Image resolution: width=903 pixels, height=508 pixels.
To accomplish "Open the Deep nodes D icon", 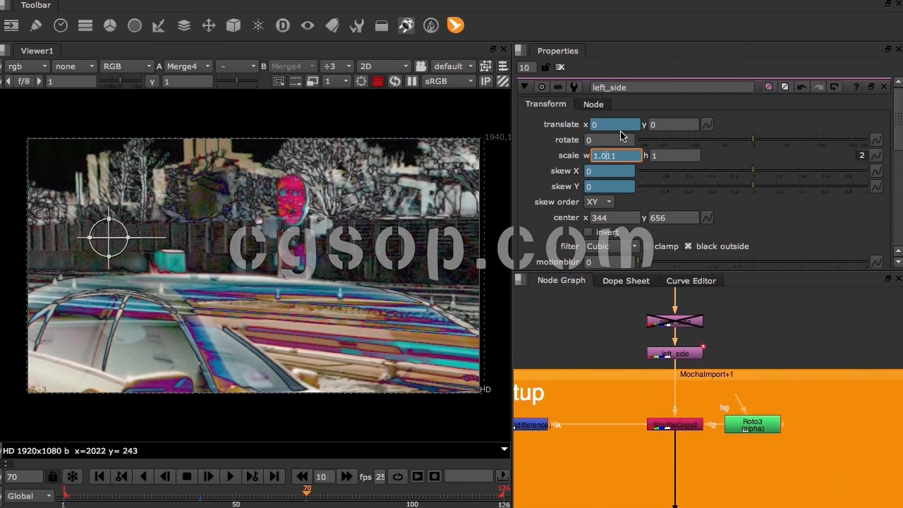I will 283,26.
